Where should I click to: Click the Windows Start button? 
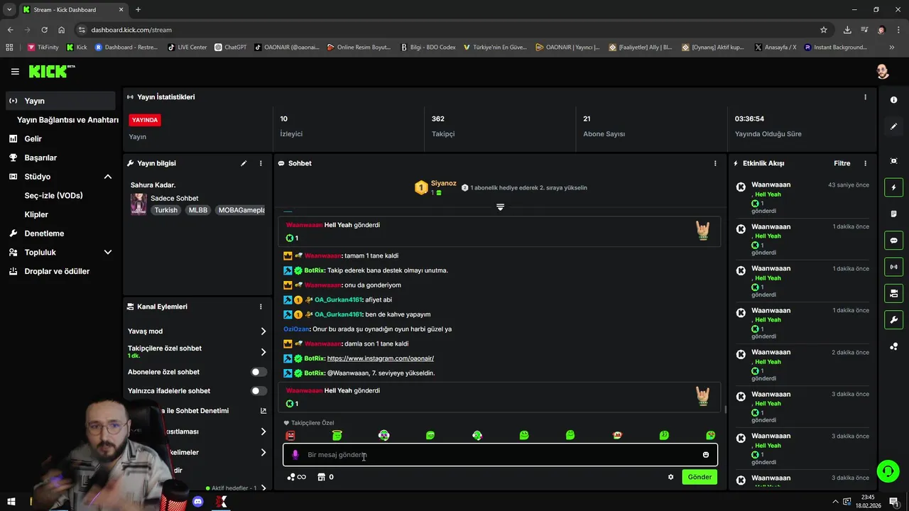tap(11, 502)
